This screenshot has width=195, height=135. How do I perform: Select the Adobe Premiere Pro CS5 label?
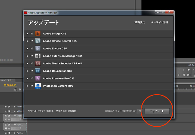coord(58,78)
